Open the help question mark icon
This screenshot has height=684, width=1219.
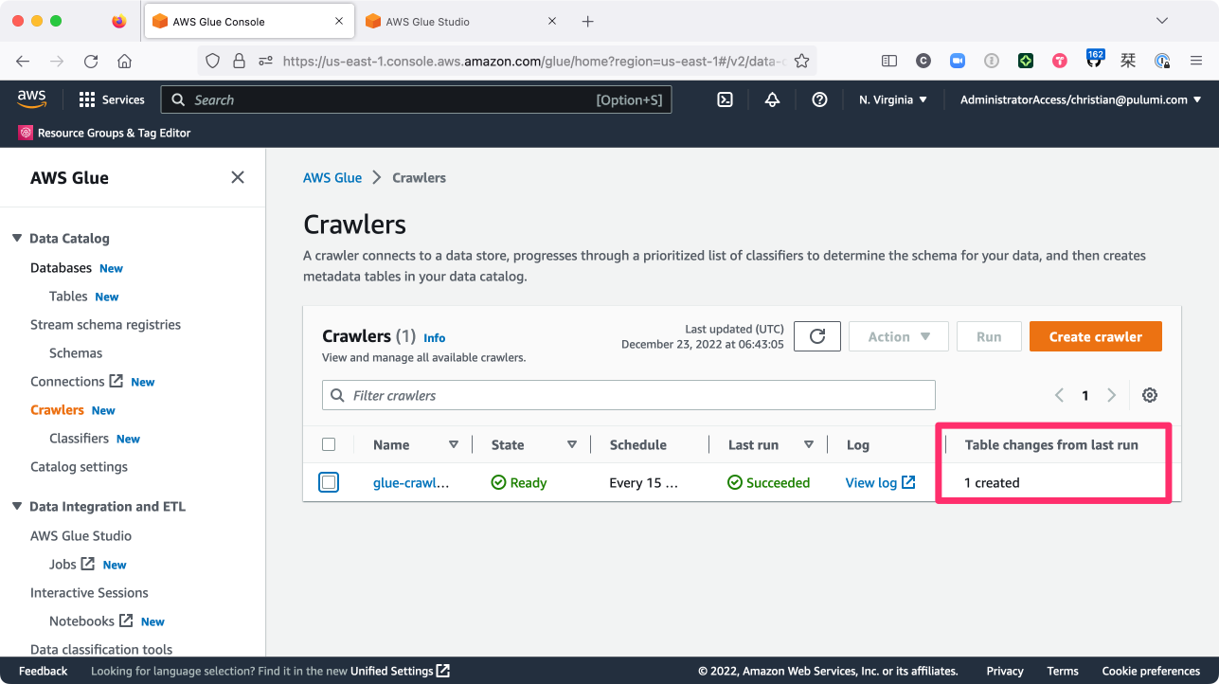[820, 99]
